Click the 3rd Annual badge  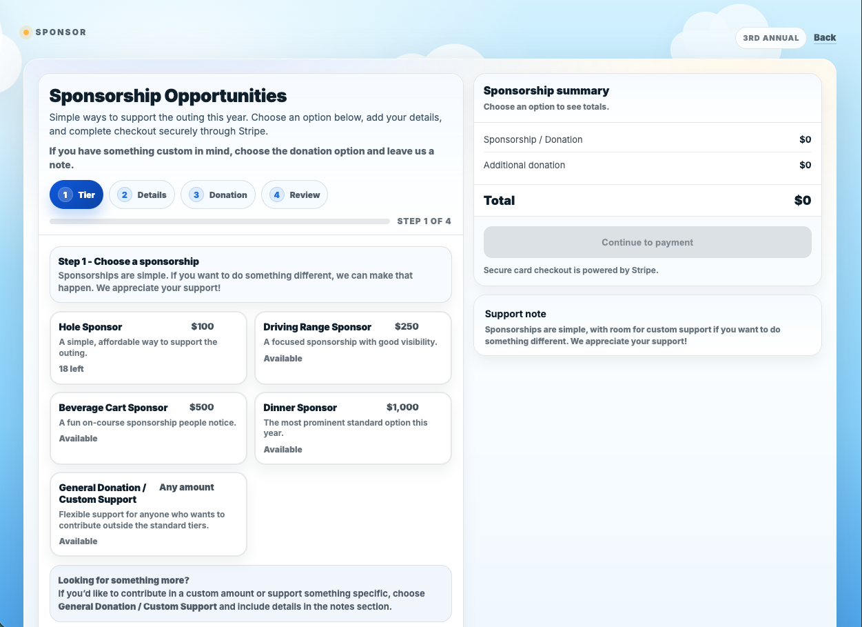coord(770,38)
